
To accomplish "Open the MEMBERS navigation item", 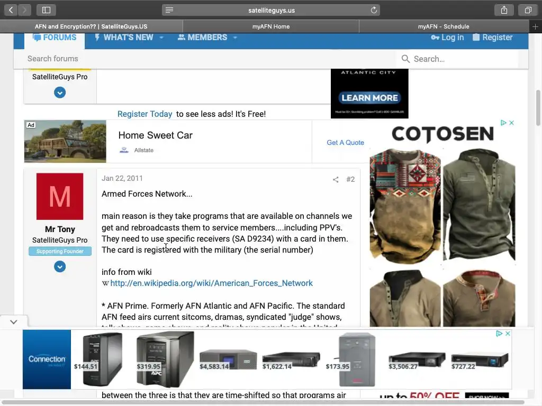I will pos(202,38).
